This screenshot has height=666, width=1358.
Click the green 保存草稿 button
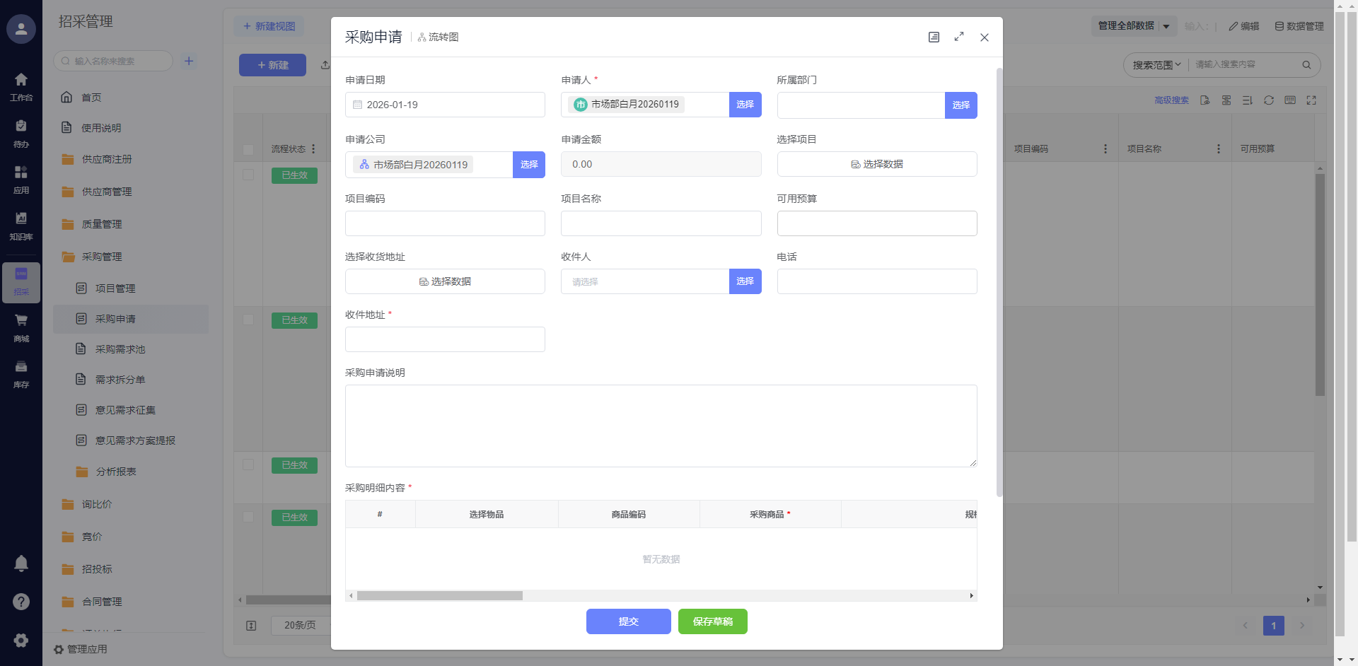pyautogui.click(x=712, y=621)
